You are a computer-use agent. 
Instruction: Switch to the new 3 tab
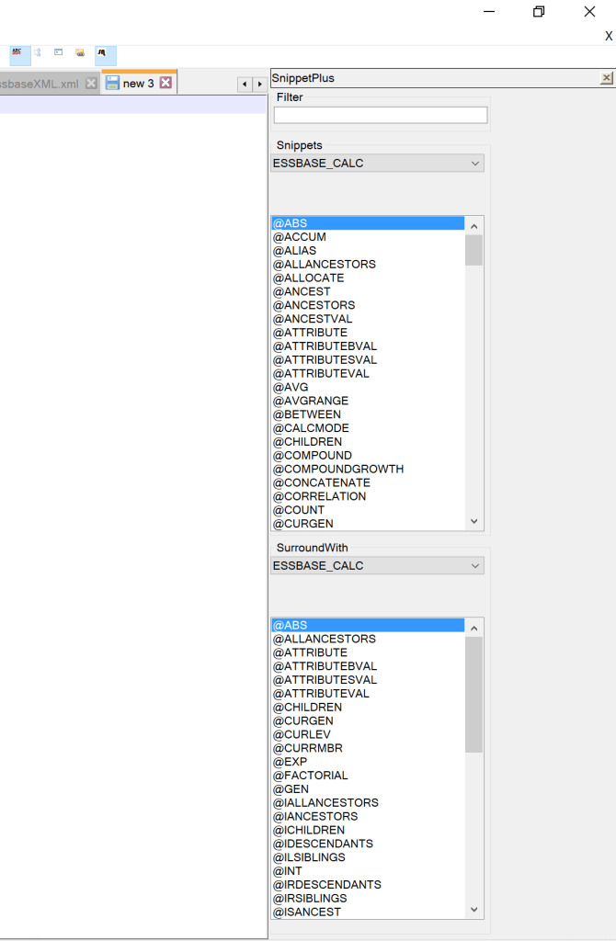[x=138, y=84]
